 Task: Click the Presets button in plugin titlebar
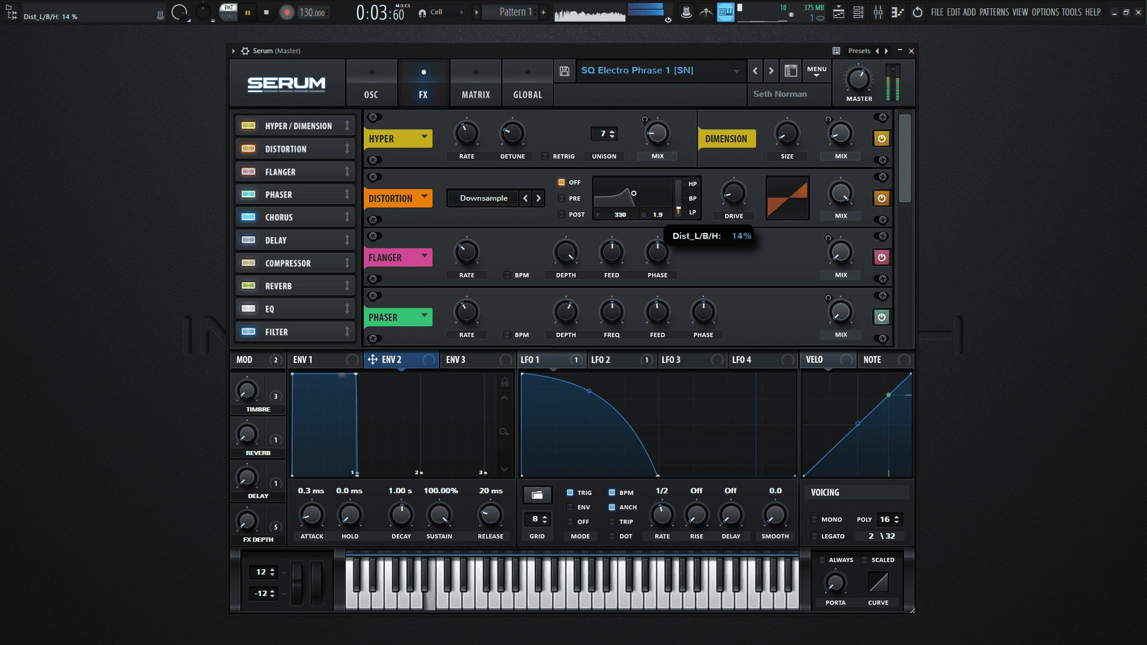pos(859,51)
